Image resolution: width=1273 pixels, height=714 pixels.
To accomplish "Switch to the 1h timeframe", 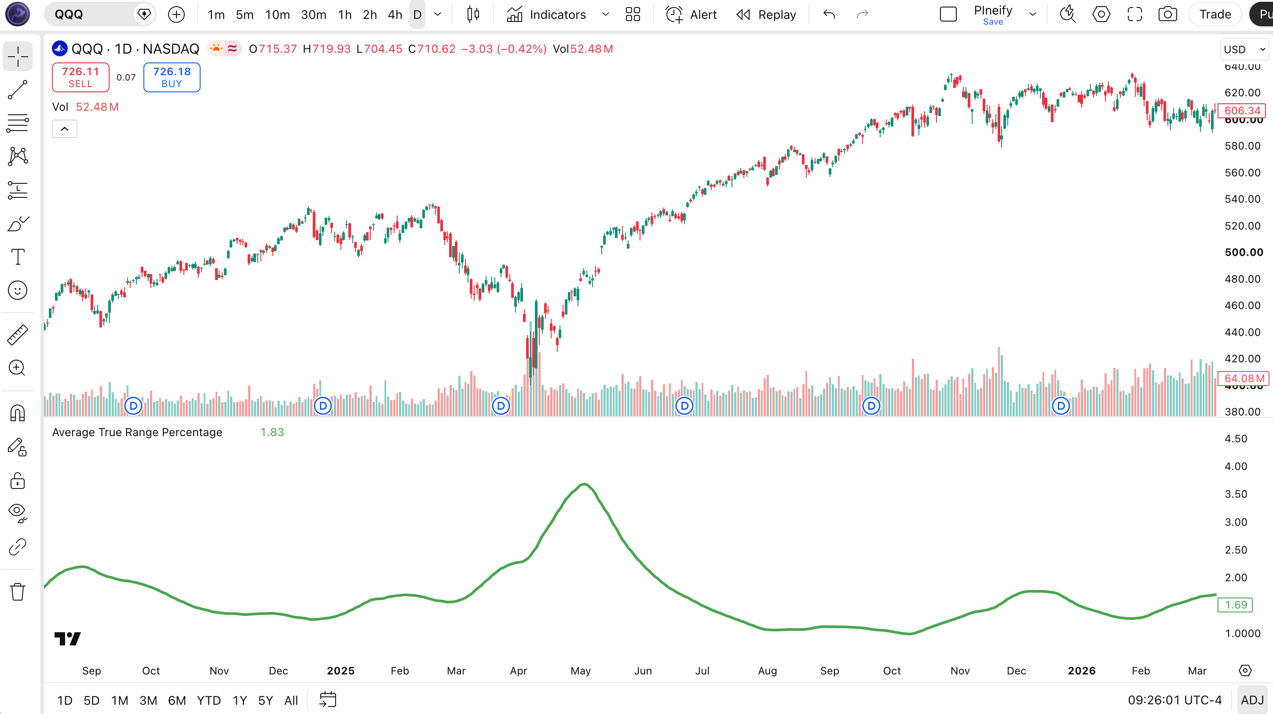I will (x=345, y=15).
